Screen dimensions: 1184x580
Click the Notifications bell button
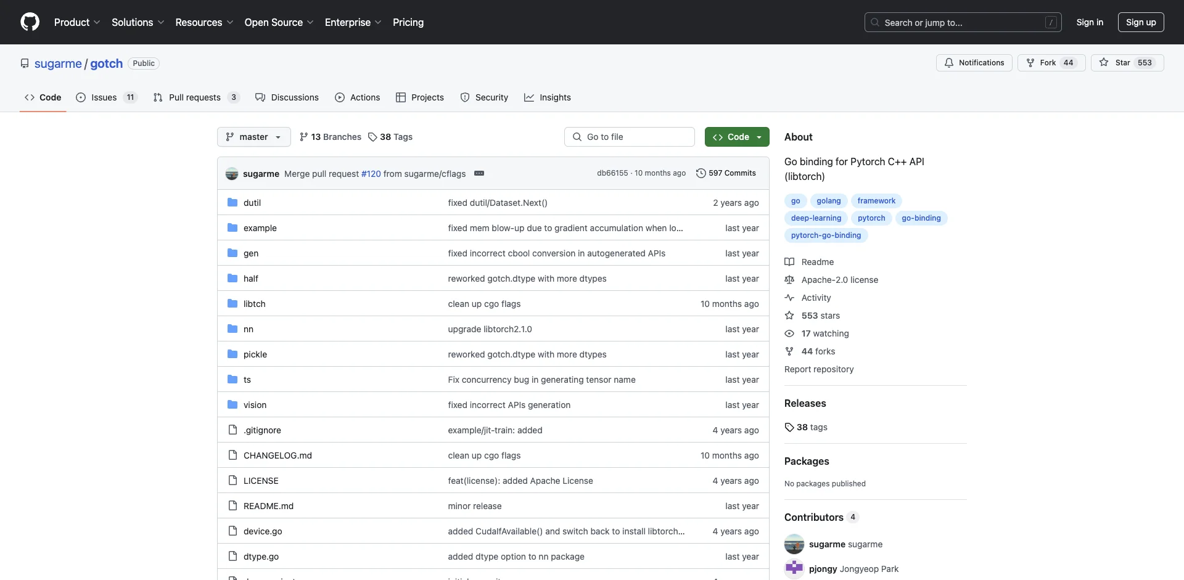pyautogui.click(x=974, y=63)
